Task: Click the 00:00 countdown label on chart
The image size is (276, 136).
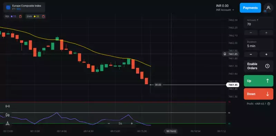Action: 158,85
